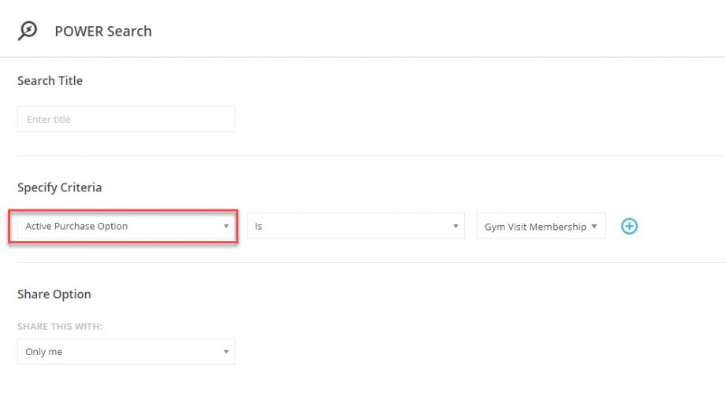Click the SHARE THIS WITH label
The width and height of the screenshot is (725, 411).
coord(60,327)
